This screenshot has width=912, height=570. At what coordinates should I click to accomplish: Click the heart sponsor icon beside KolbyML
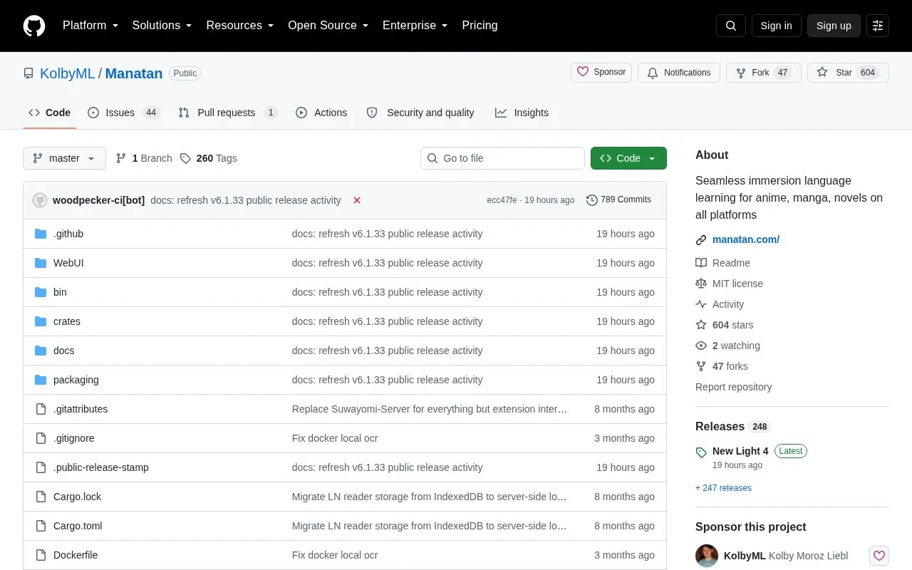(x=879, y=556)
